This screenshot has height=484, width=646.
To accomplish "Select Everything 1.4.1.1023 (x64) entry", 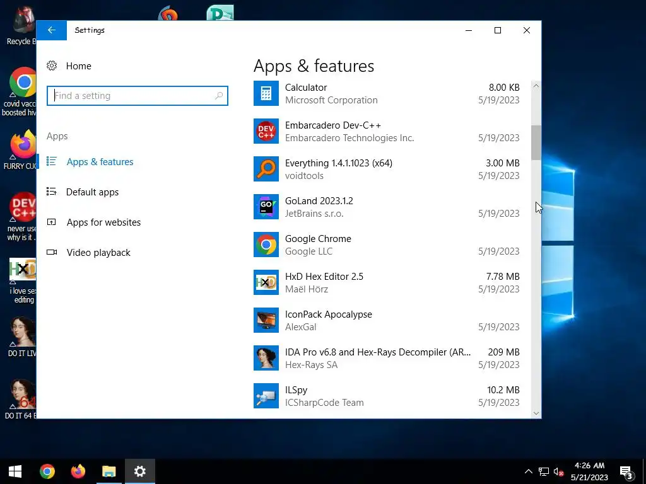I will (x=339, y=163).
